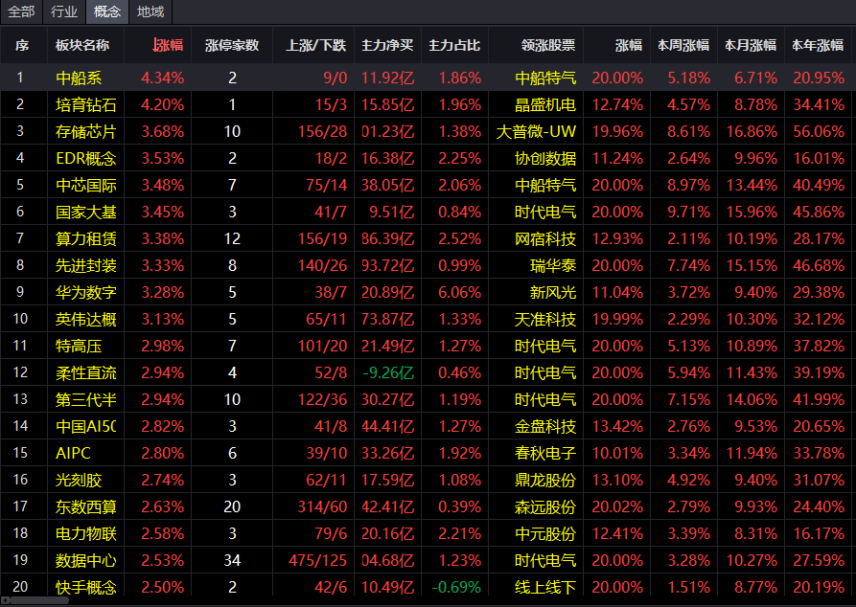
Task: Click leading stock 网宿科技
Action: [x=545, y=238]
